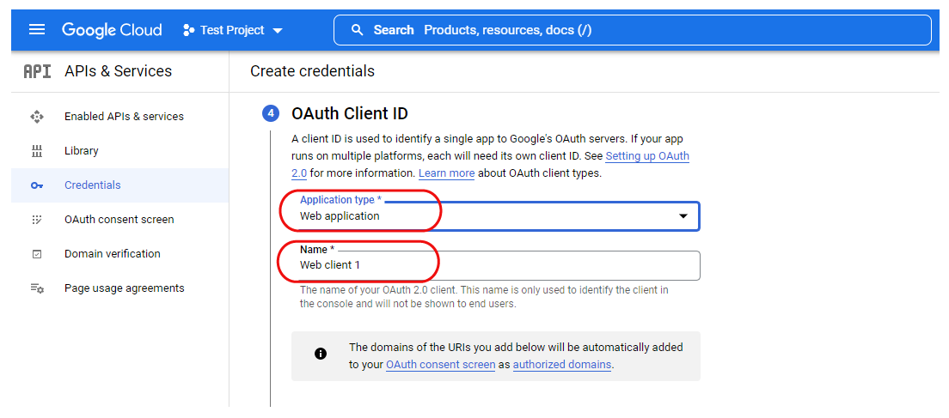Open OAuth consent screen menu item
The image size is (949, 418).
point(119,220)
